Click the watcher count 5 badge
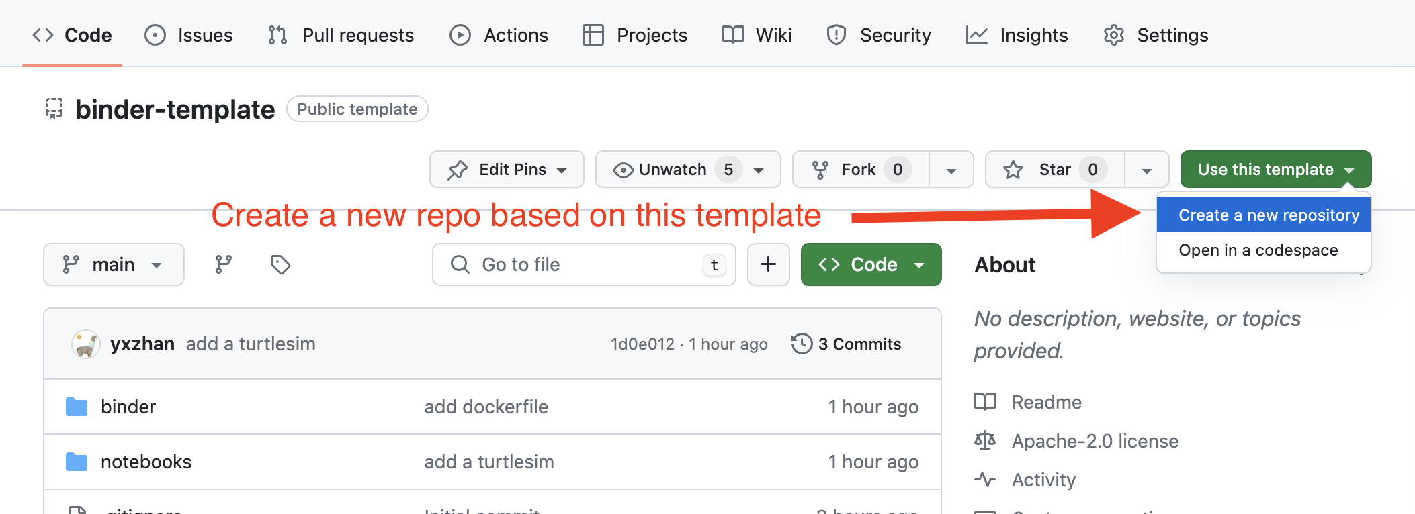 click(728, 169)
